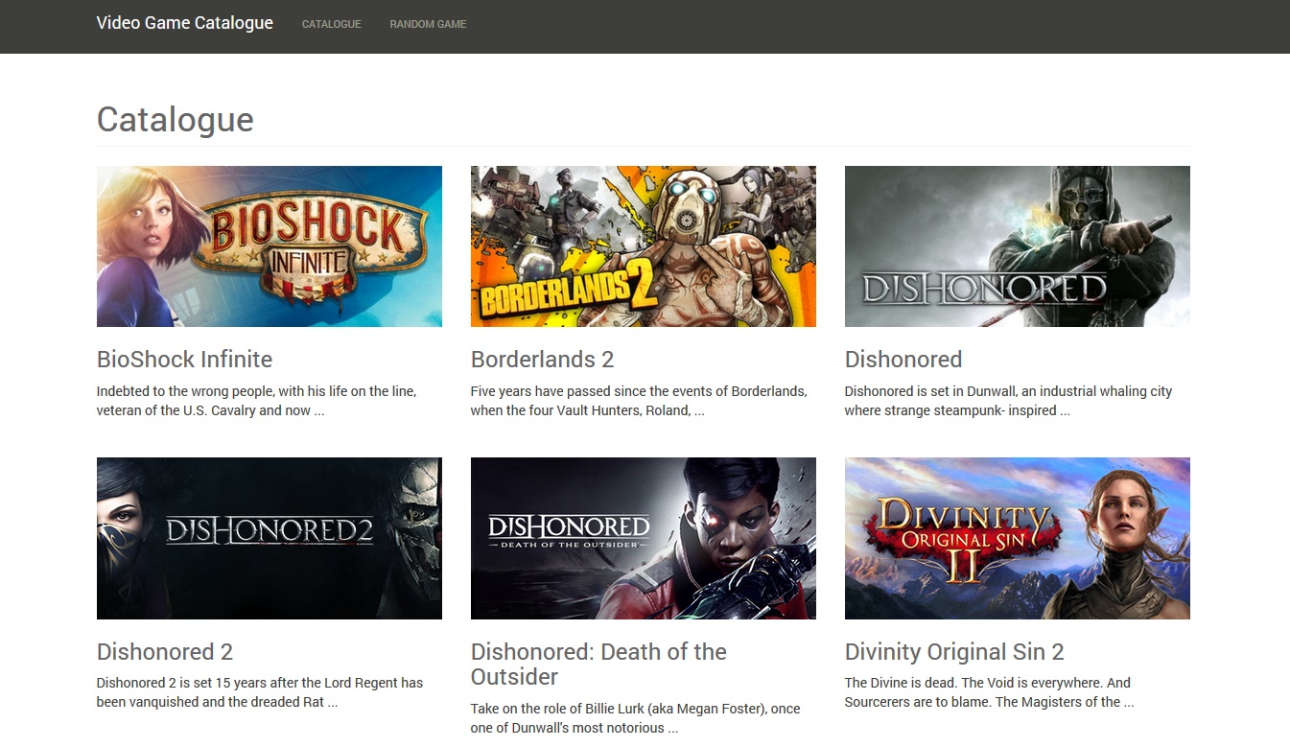Click the Video Game Catalogue brand link
The width and height of the screenshot is (1290, 747).
click(x=184, y=22)
